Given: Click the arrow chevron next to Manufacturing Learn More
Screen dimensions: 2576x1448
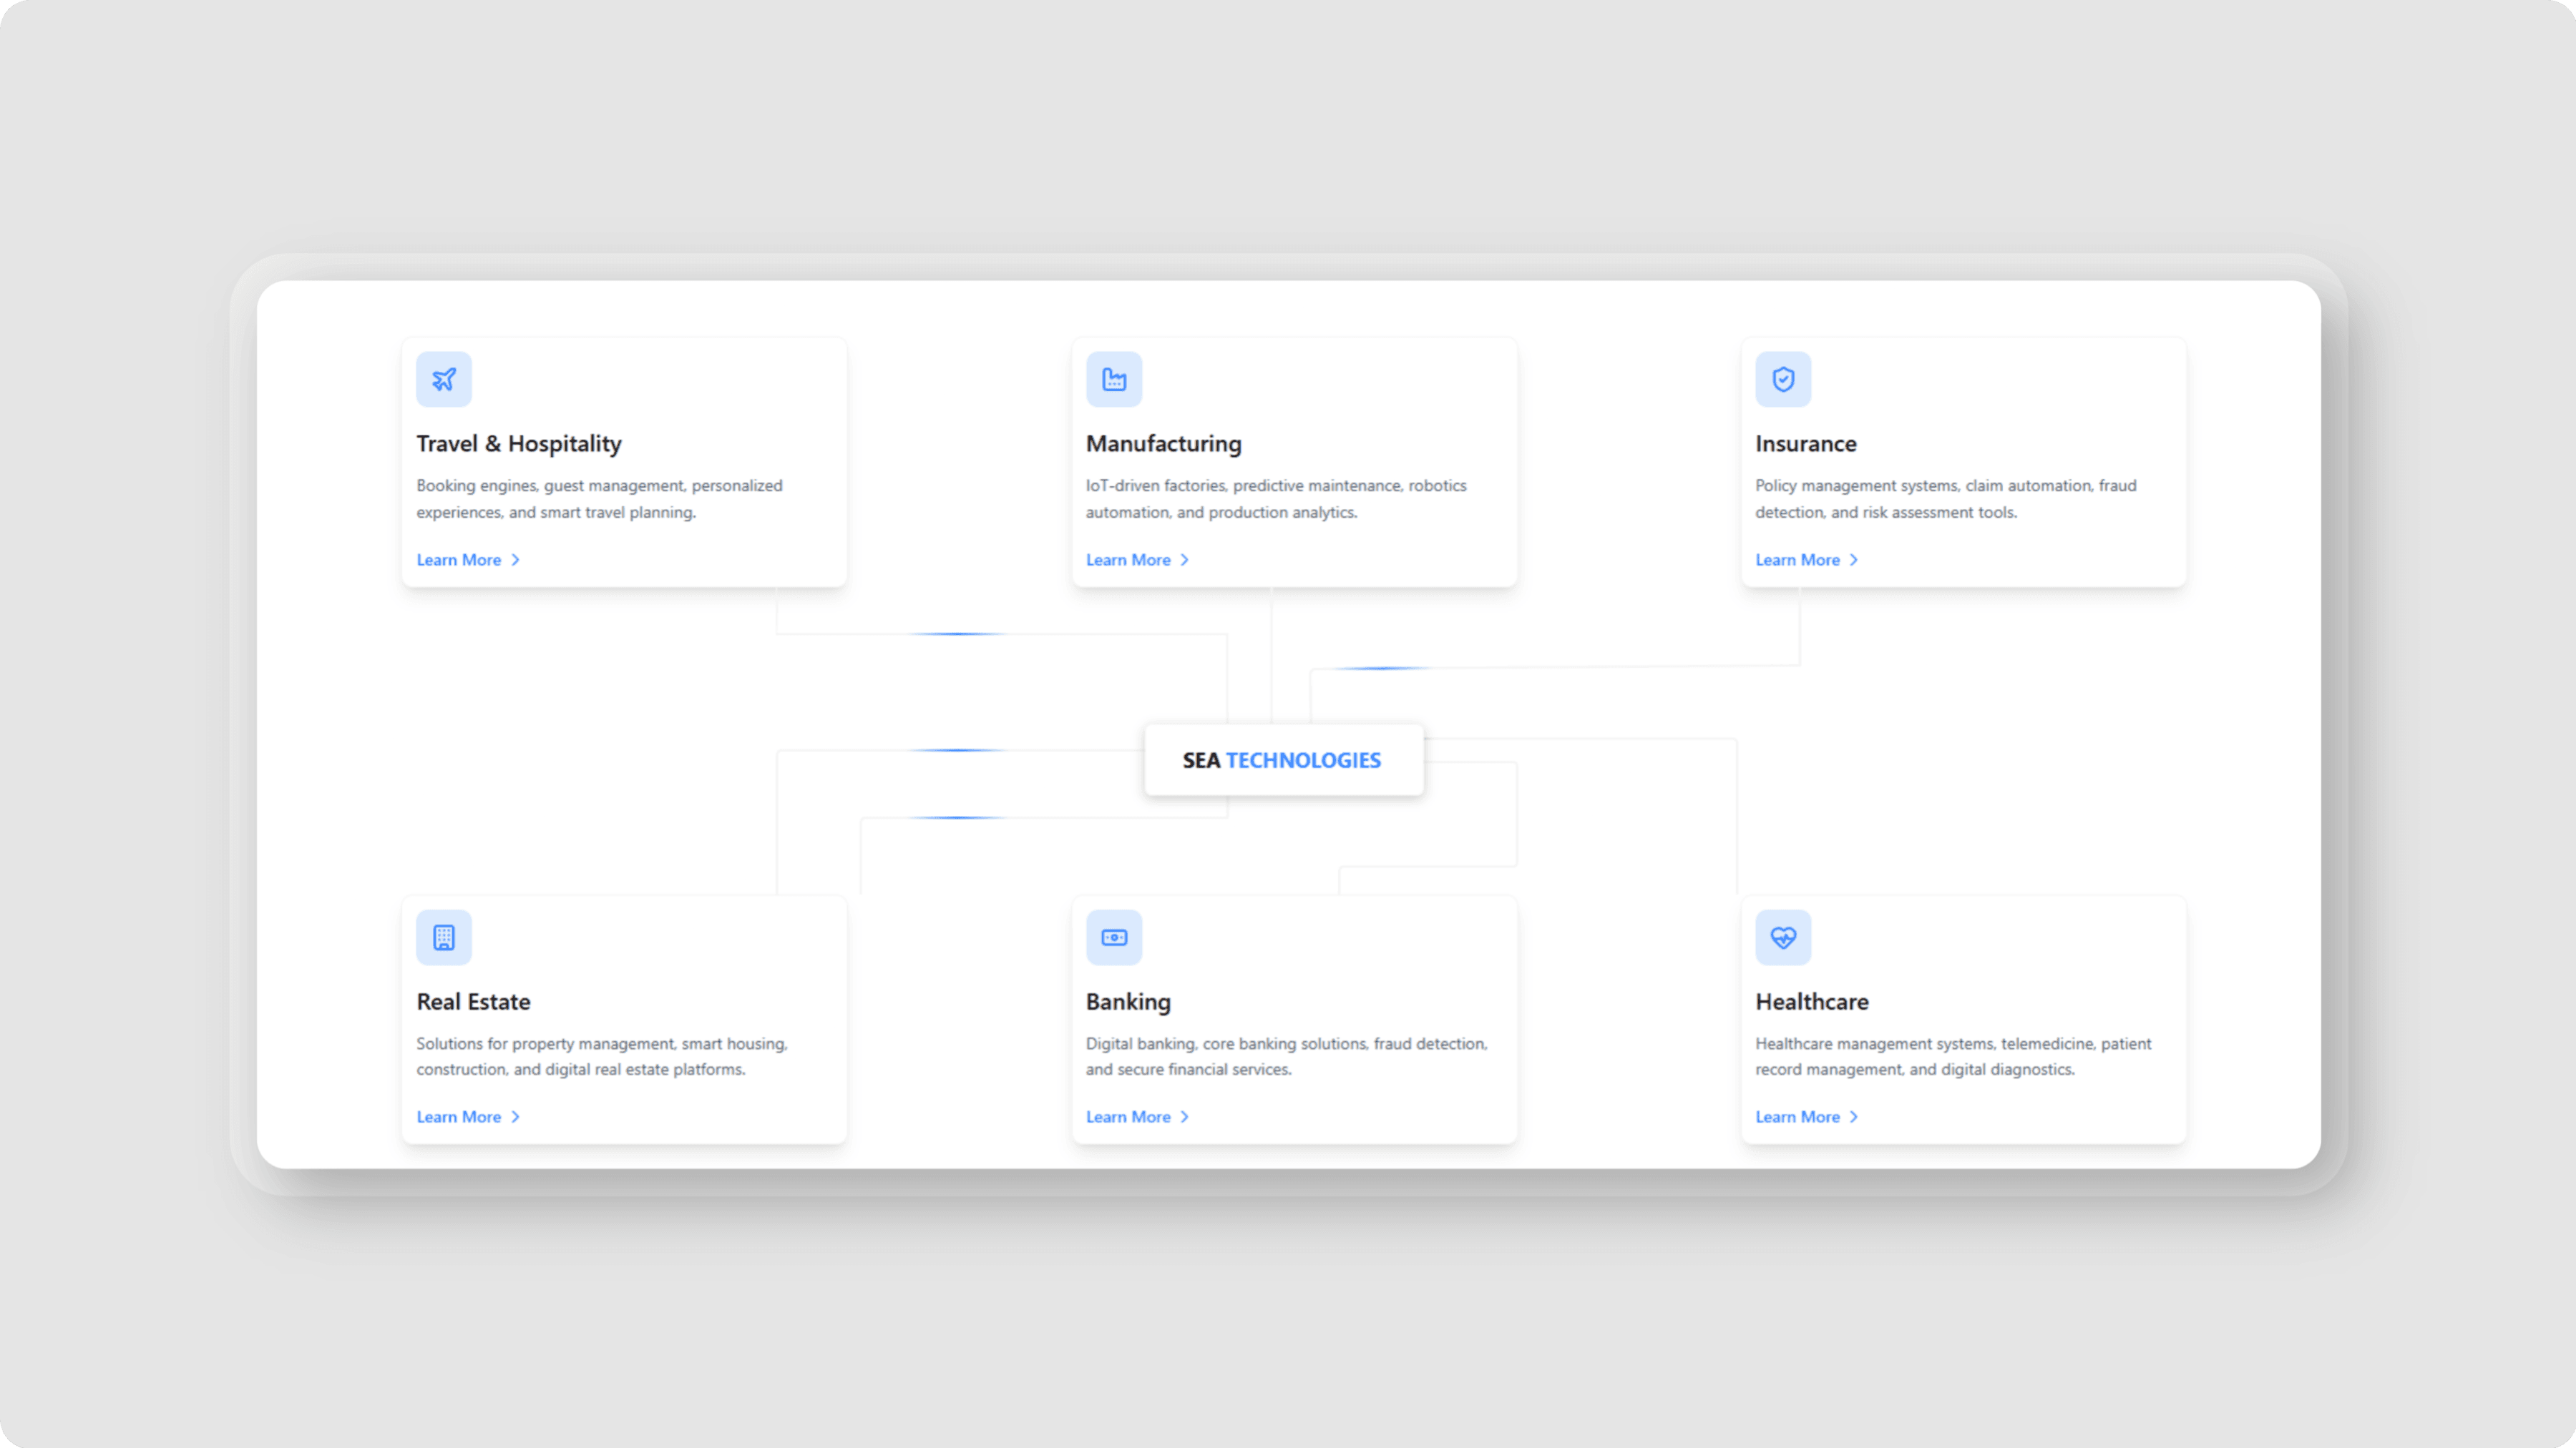Looking at the screenshot, I should (1184, 560).
